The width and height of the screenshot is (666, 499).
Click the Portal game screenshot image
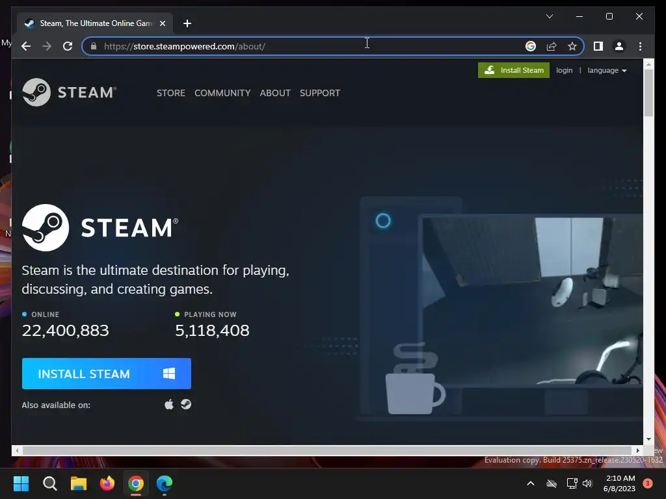[x=532, y=301]
